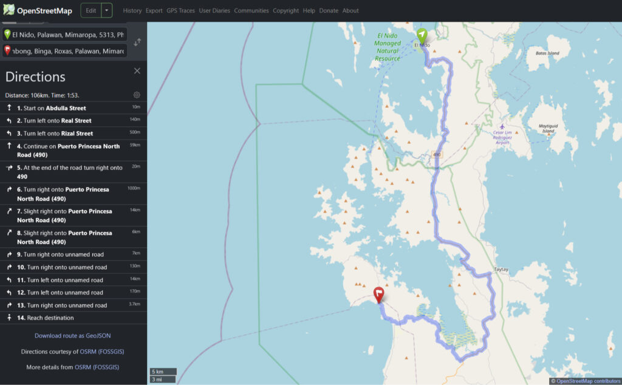The height and width of the screenshot is (385, 622).
Task: Click the Download route as GeoJSON link
Action: point(73,335)
